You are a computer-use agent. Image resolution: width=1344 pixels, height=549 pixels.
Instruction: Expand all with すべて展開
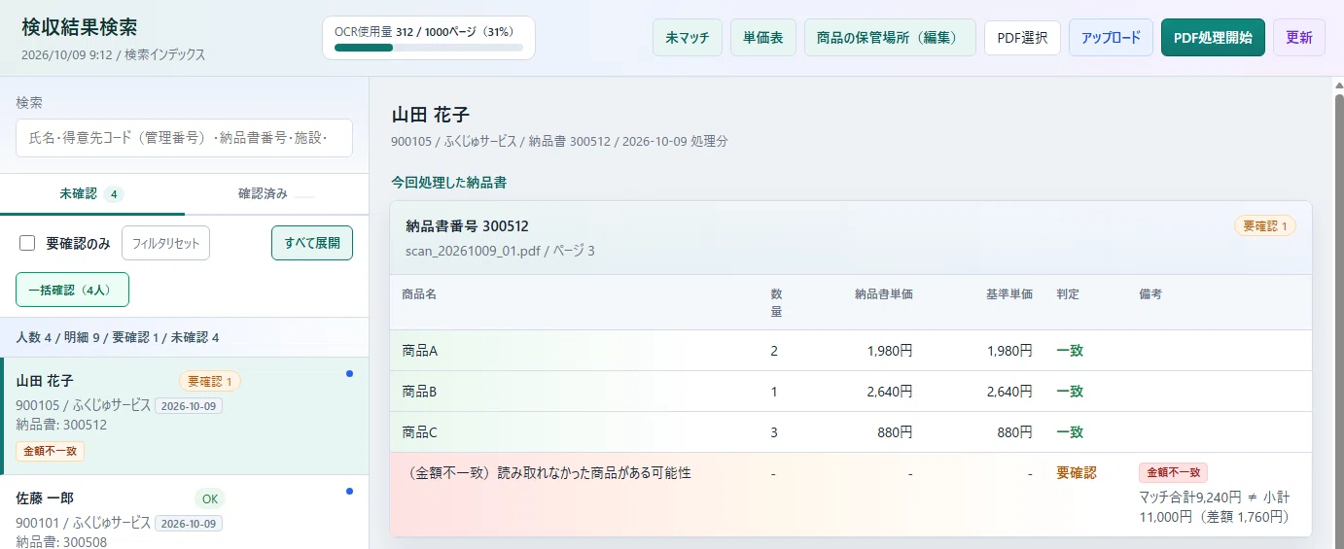click(312, 243)
